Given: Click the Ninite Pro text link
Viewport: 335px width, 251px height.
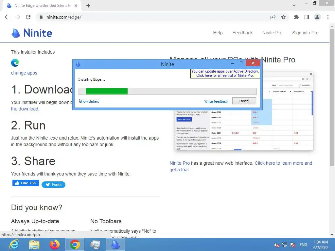Looking at the screenshot, I should coord(180,163).
